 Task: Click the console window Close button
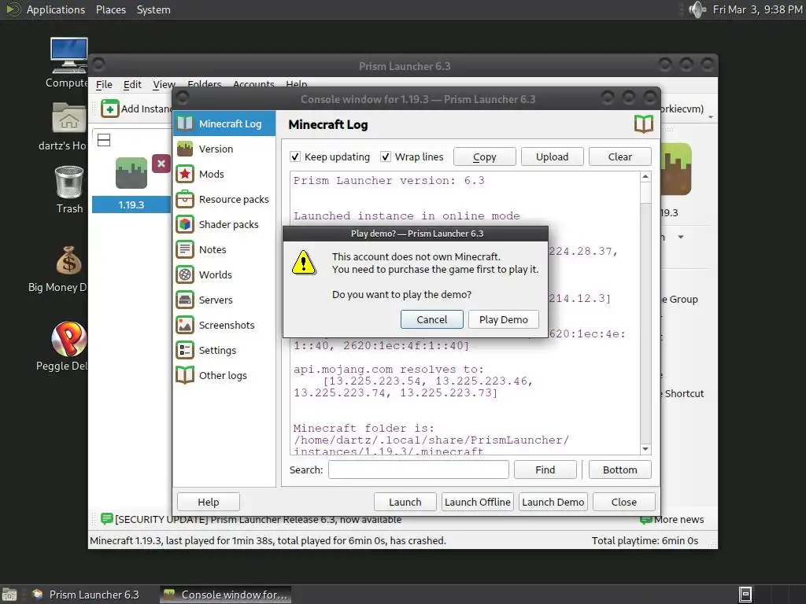(624, 502)
